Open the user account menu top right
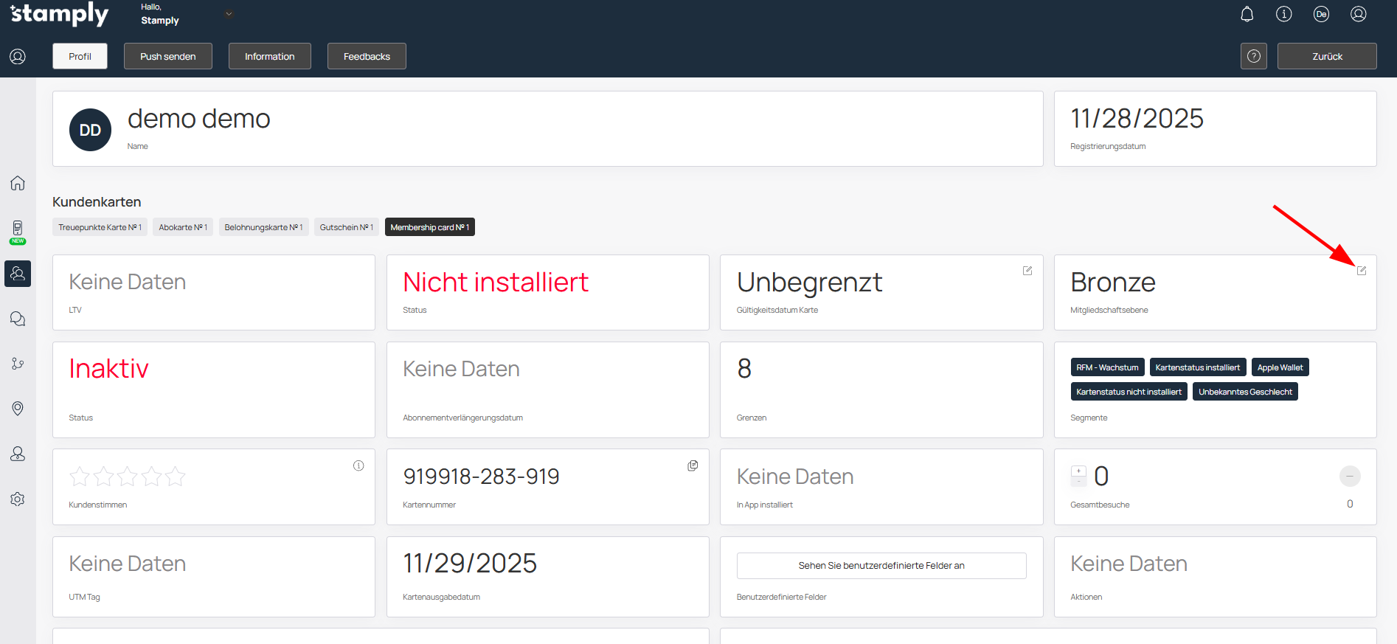 coord(1358,14)
